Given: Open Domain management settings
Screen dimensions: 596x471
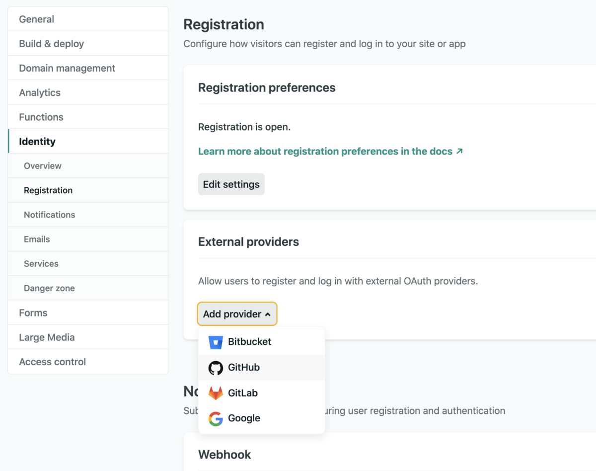Looking at the screenshot, I should [67, 68].
